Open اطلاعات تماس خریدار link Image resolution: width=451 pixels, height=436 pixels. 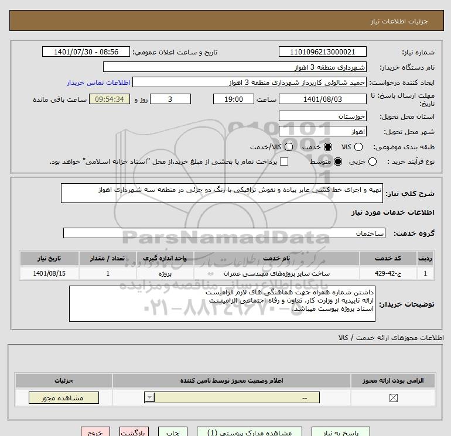click(98, 83)
